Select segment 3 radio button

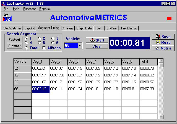(x=53, y=38)
